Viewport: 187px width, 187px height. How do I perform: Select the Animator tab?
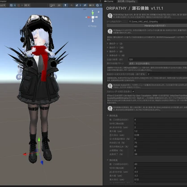3,1
